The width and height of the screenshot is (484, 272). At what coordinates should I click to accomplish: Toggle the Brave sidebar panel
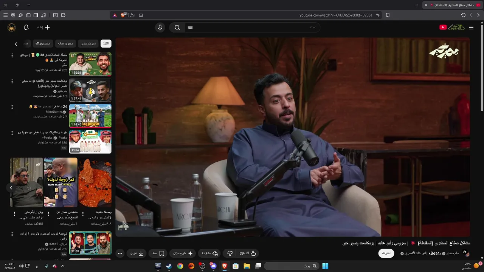(x=36, y=15)
